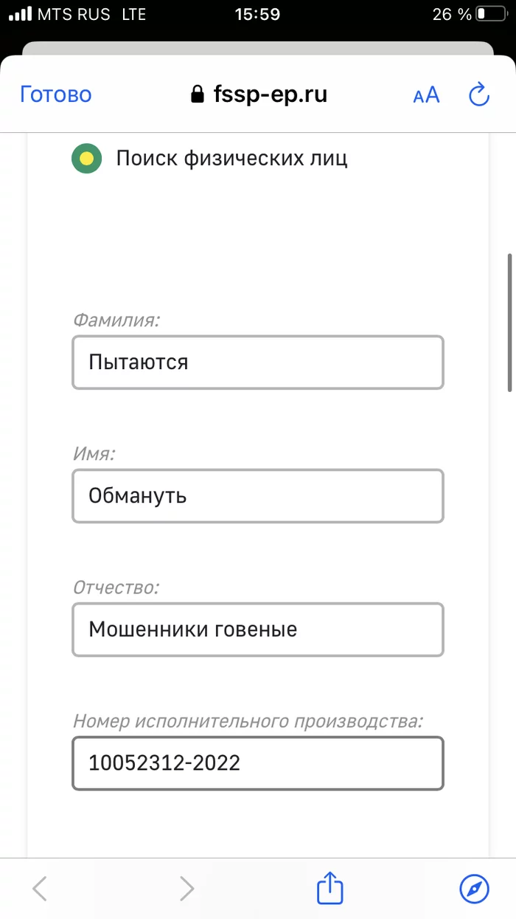Tap the Safari compass icon
Viewport: 516px width, 919px height.
pyautogui.click(x=474, y=889)
